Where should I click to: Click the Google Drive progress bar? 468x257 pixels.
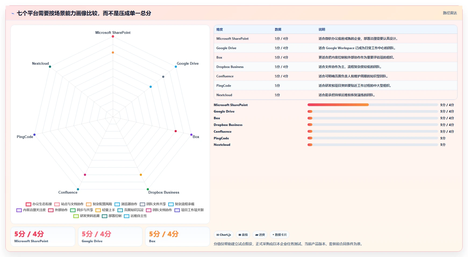point(373,111)
